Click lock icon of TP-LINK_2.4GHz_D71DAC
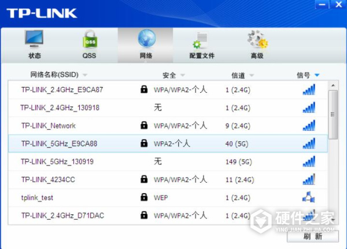 (x=144, y=215)
